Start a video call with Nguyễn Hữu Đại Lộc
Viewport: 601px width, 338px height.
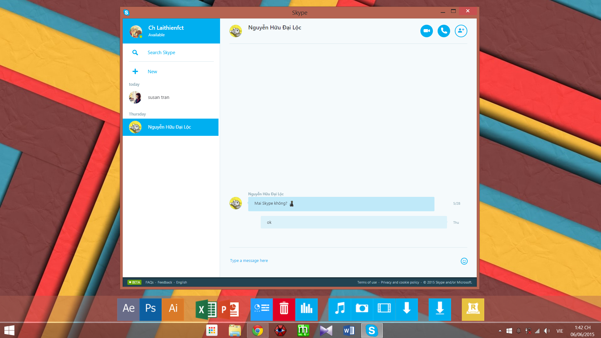[426, 31]
